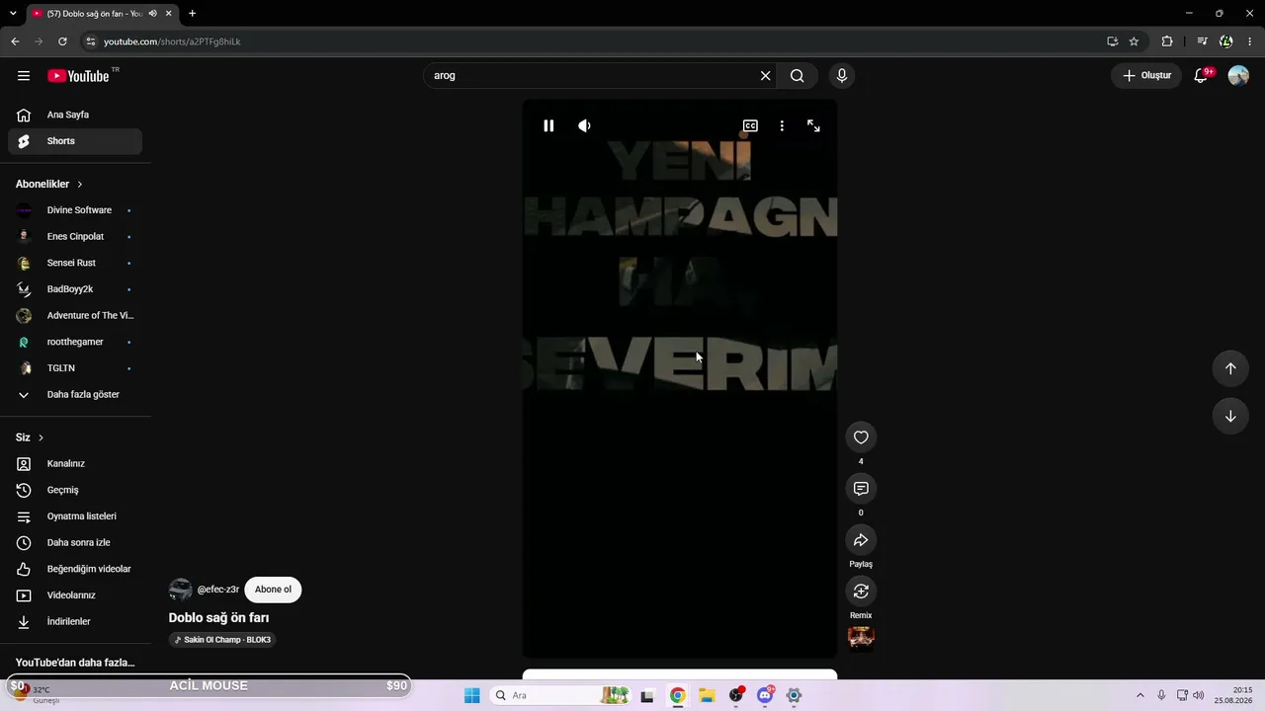
Task: Go back in browser history
Action: [15, 41]
